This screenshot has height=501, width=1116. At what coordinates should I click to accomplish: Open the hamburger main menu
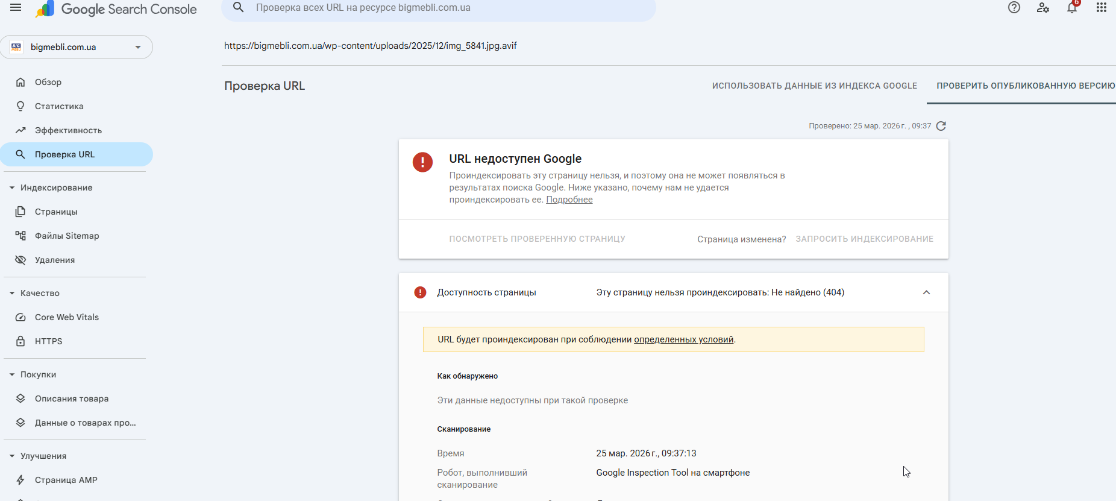(x=16, y=8)
